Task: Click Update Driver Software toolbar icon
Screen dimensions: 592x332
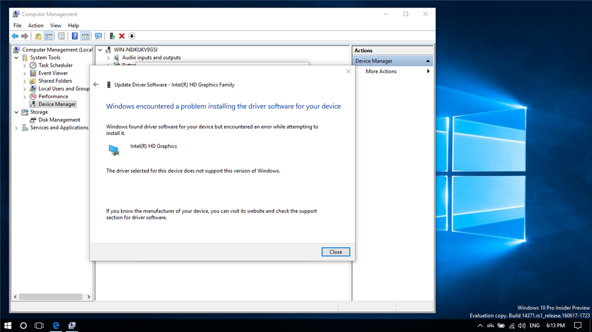Action: coord(112,36)
